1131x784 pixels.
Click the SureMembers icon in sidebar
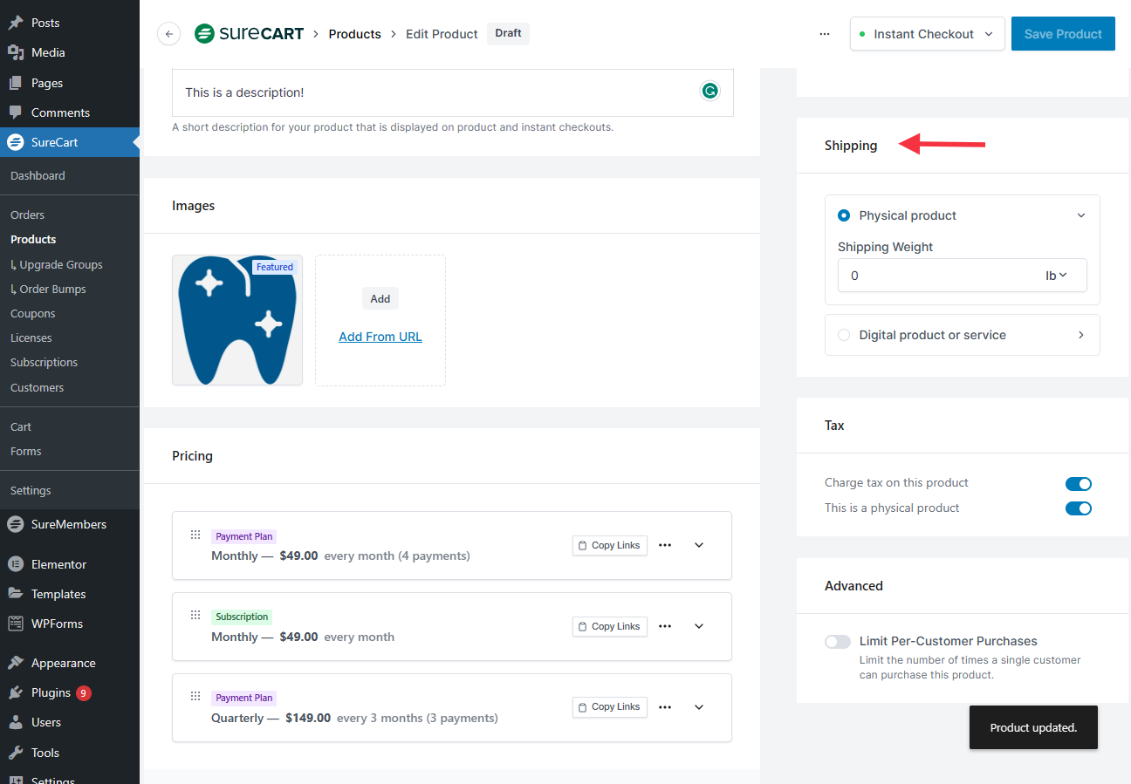pyautogui.click(x=16, y=524)
